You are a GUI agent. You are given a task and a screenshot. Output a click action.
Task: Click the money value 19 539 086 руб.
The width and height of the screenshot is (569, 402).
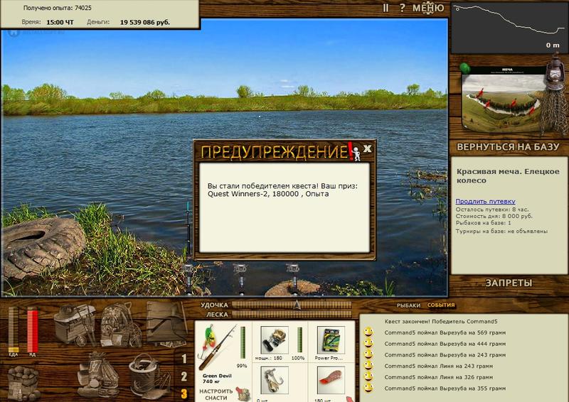(x=145, y=22)
